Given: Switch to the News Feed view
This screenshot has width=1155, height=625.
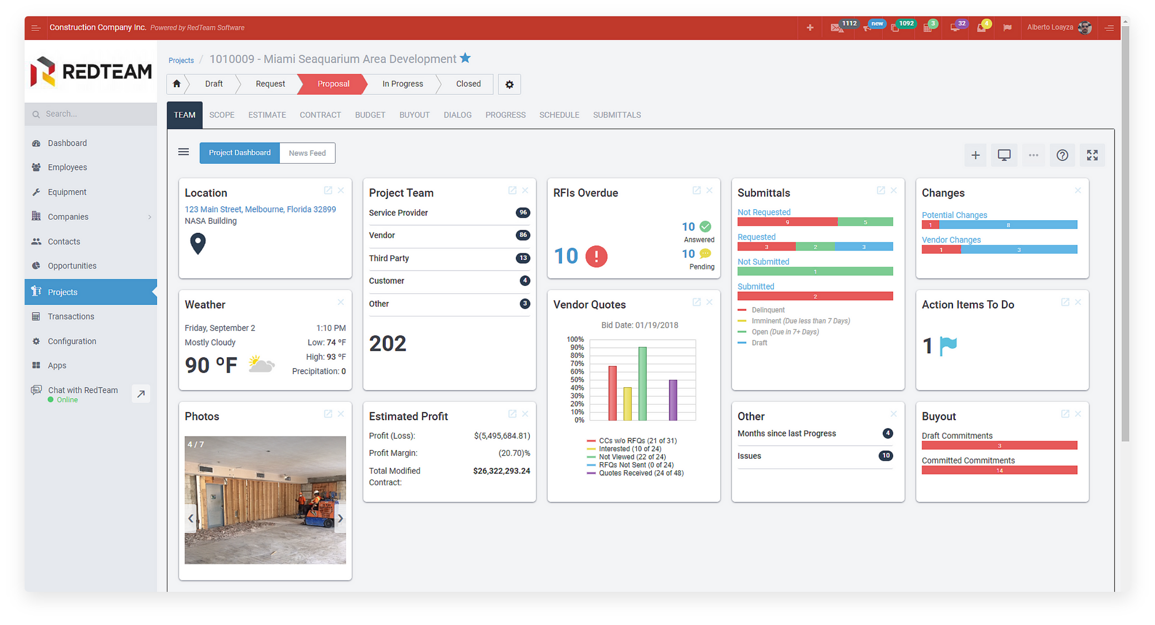Looking at the screenshot, I should pos(307,152).
